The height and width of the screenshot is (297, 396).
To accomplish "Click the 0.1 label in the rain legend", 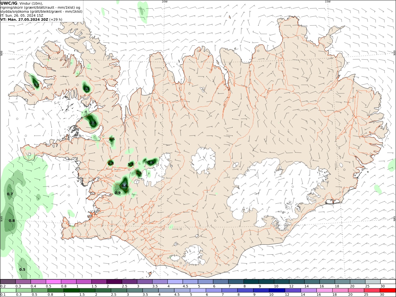I will coord(2,295).
